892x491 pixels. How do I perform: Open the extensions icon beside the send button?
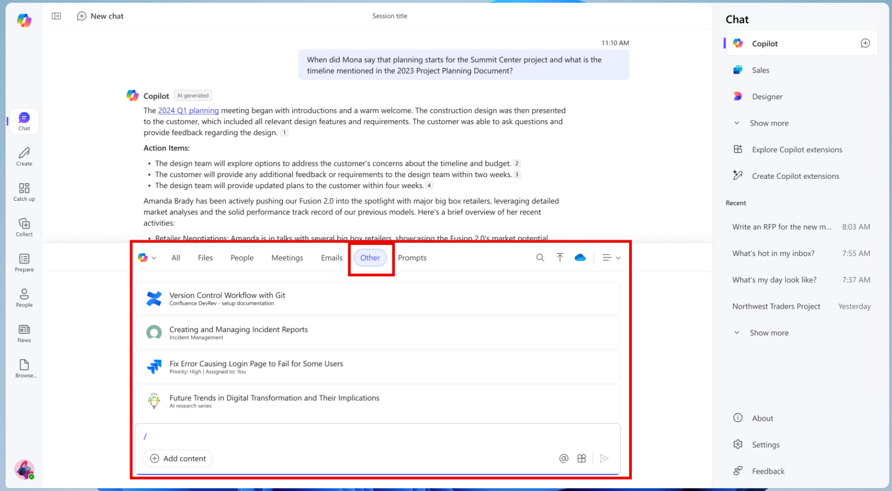tap(581, 458)
